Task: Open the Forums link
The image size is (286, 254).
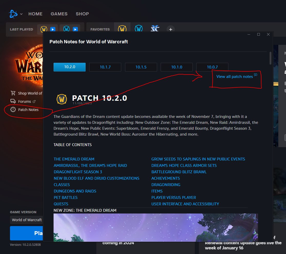Action: click(x=24, y=101)
